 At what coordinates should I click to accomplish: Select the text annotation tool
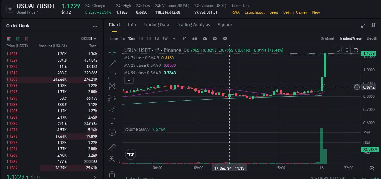[112, 120]
